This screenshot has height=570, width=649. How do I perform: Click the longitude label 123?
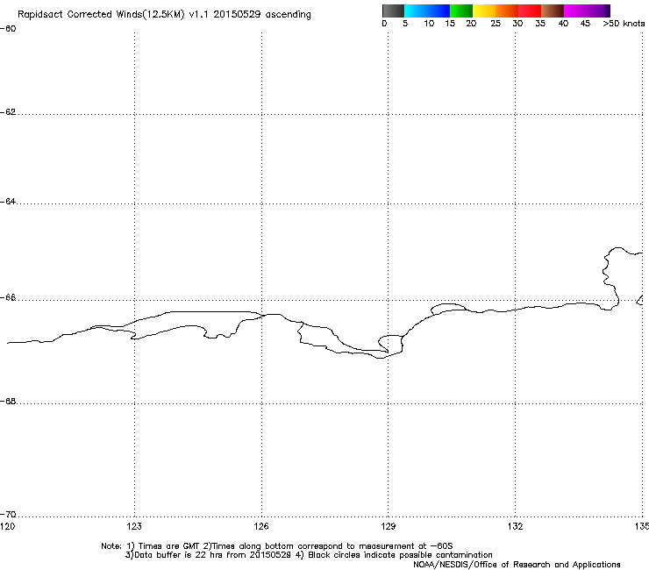point(134,526)
